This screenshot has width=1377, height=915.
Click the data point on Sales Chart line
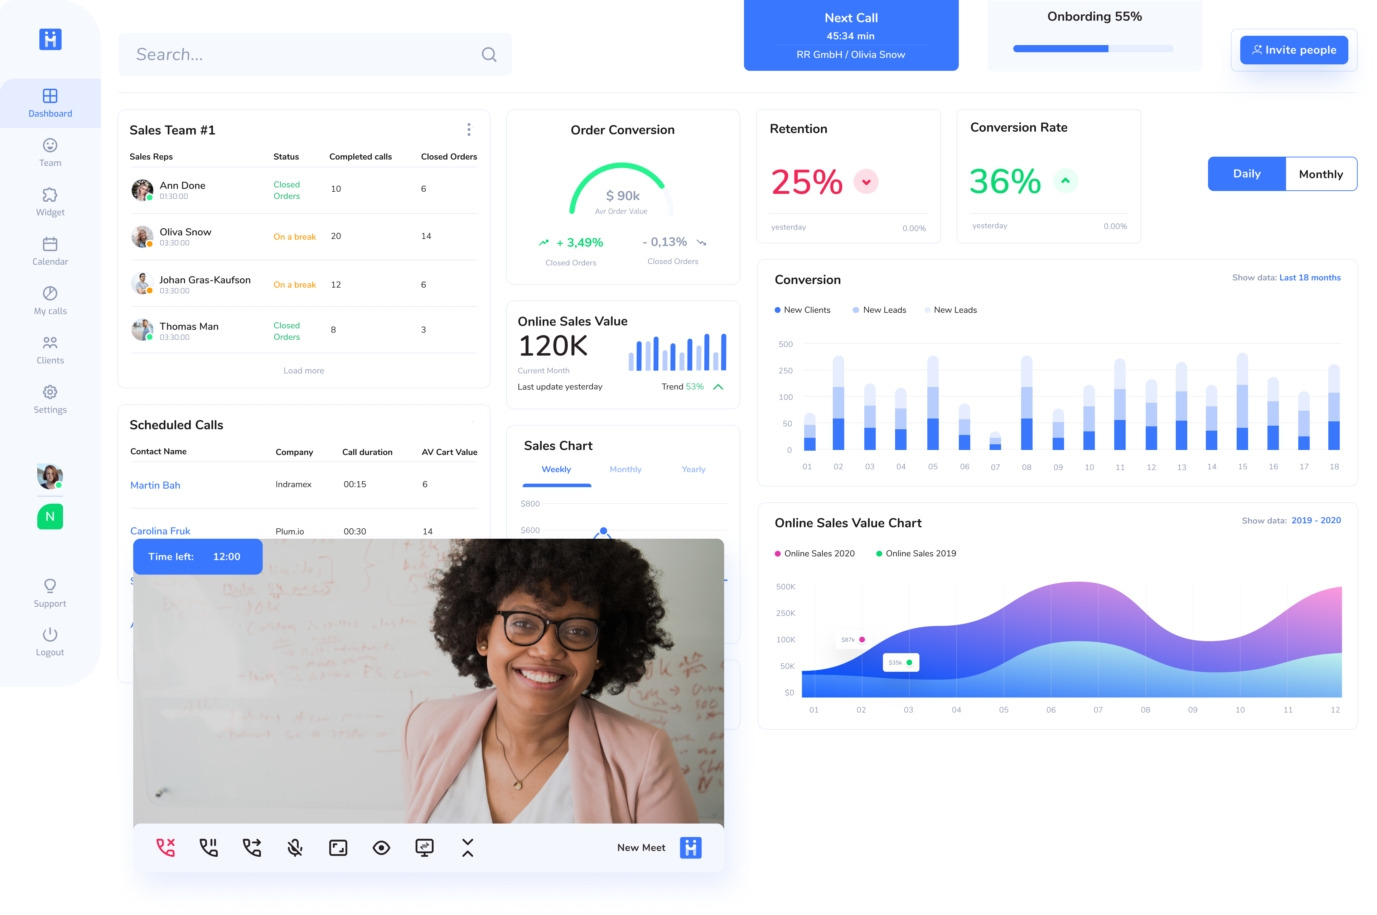(604, 531)
